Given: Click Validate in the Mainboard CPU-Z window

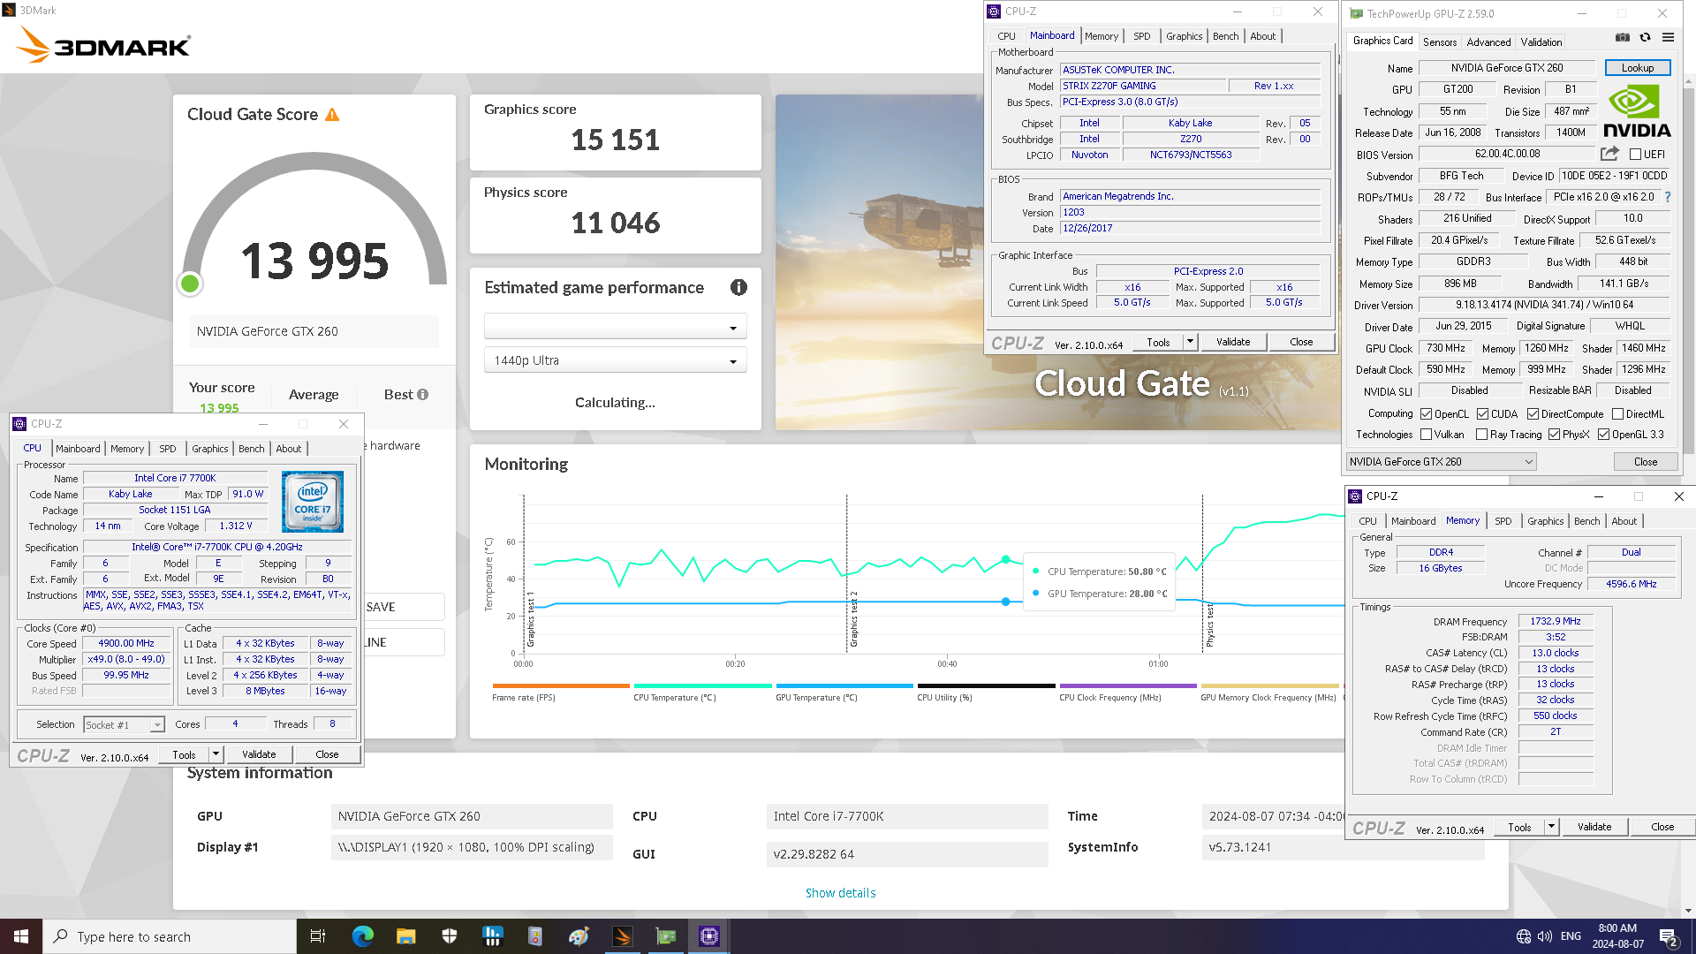Looking at the screenshot, I should (x=1233, y=342).
